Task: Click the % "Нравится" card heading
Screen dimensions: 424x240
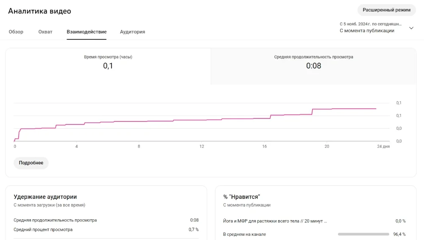Action: point(241,197)
